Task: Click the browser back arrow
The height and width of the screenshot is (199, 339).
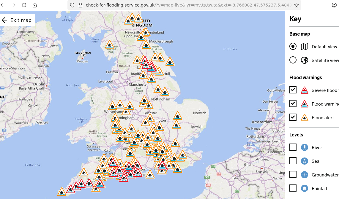Action: click(3, 5)
